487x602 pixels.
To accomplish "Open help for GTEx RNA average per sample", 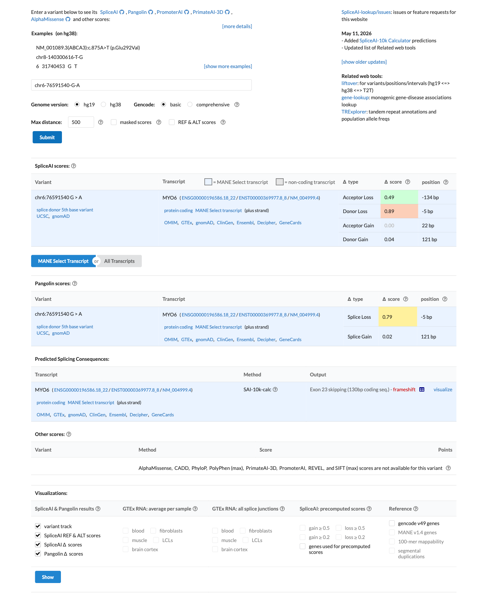I will 195,509.
